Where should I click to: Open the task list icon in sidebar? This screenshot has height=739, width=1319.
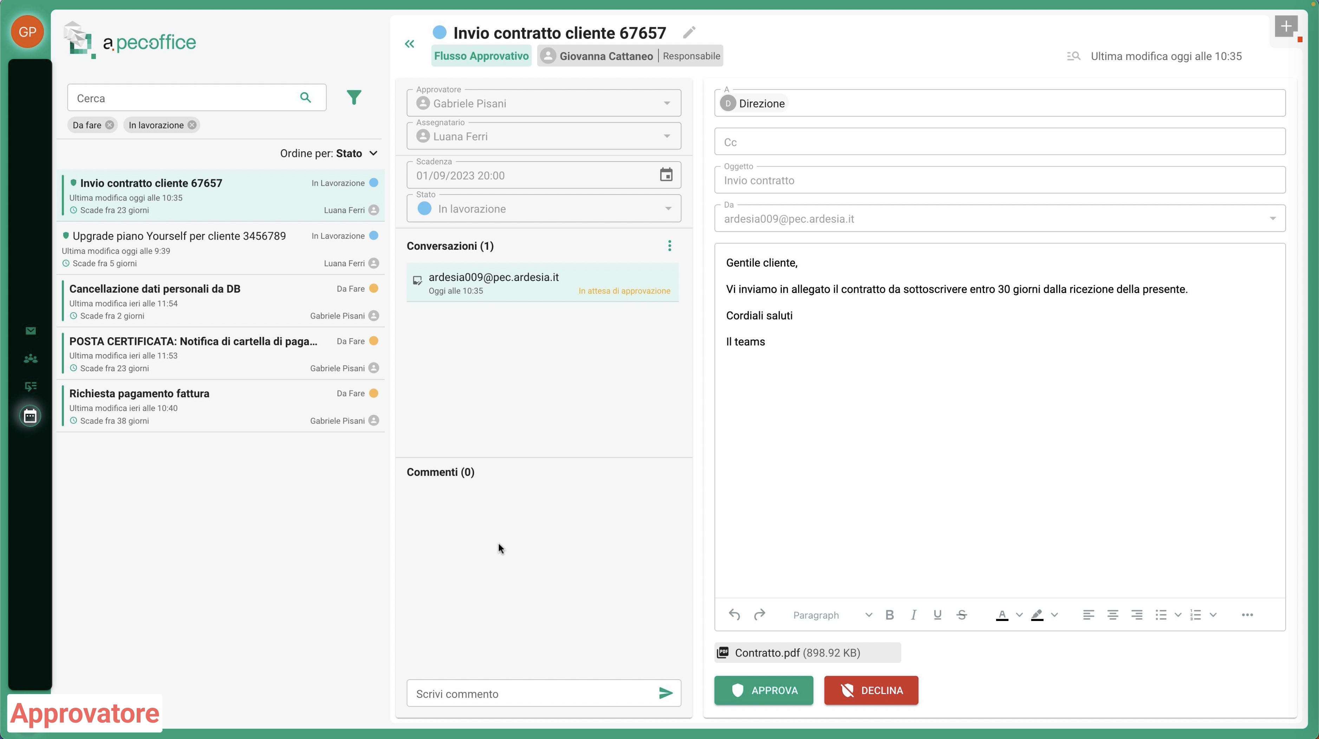coord(31,386)
